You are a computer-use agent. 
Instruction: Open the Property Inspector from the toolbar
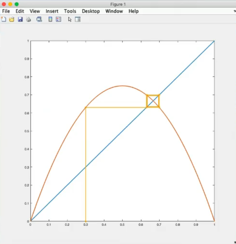coord(77,19)
